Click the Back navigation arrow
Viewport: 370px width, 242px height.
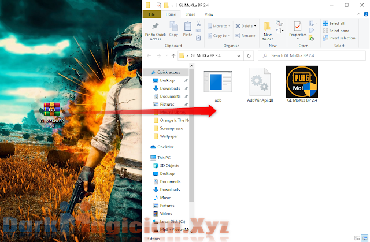pos(149,56)
